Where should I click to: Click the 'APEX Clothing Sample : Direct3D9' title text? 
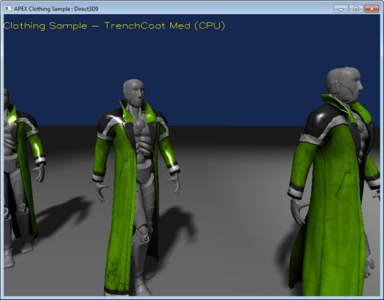(x=56, y=9)
